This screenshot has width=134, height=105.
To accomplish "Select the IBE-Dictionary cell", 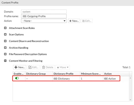I will [66, 79].
